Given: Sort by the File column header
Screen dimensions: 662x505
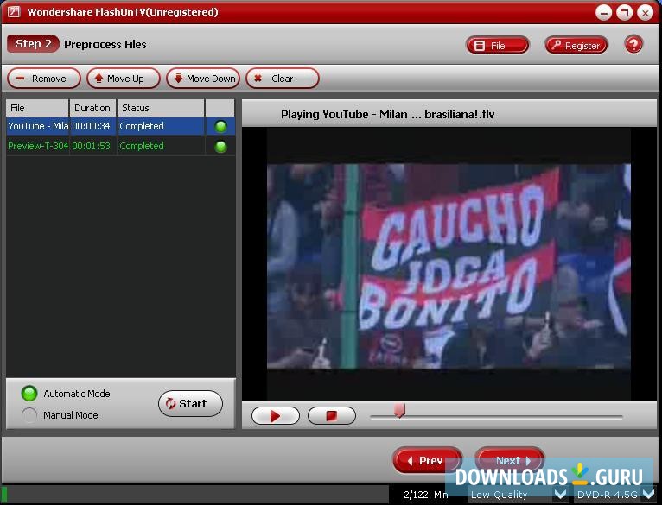Looking at the screenshot, I should point(37,108).
